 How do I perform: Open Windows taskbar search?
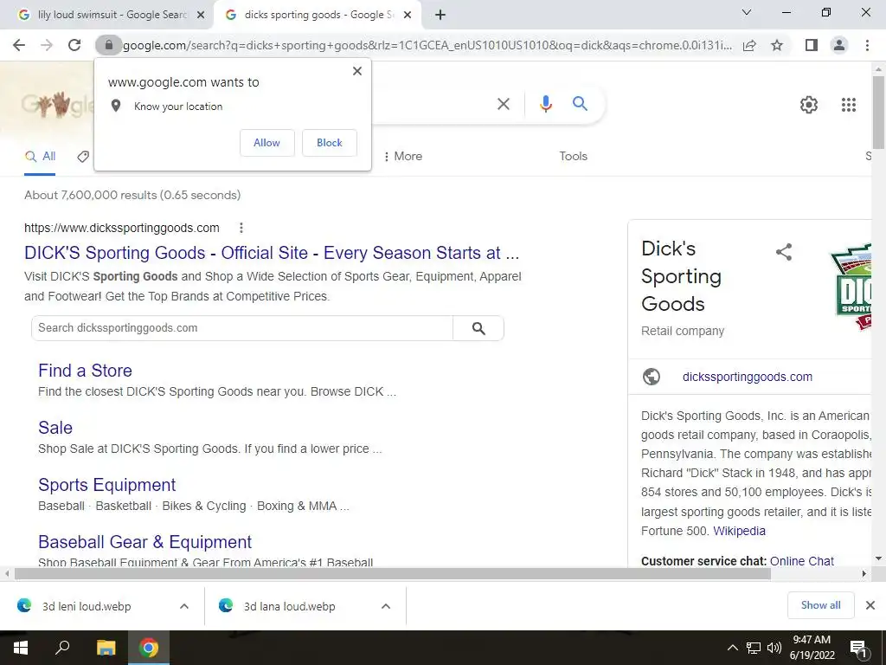pos(62,648)
